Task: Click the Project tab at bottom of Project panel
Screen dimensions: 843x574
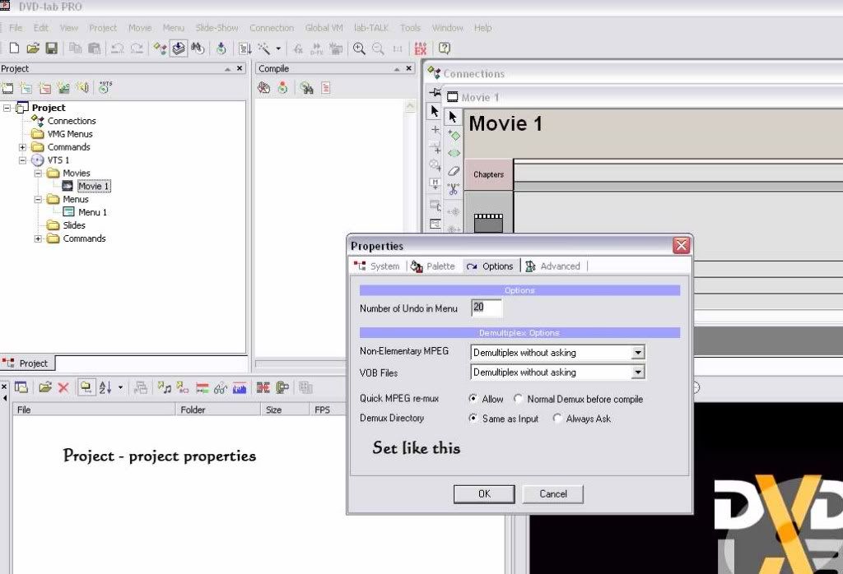Action: [x=27, y=363]
